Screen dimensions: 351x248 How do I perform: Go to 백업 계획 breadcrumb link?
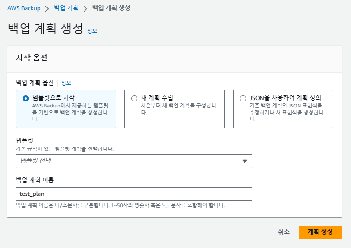click(66, 8)
